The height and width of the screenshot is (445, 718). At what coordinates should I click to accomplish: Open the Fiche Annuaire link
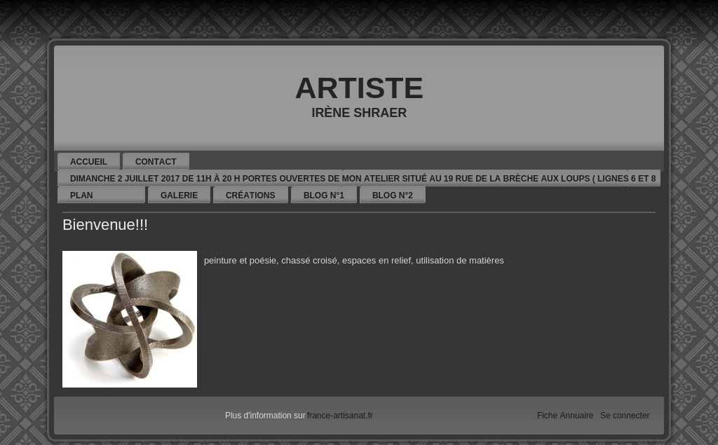coord(565,416)
